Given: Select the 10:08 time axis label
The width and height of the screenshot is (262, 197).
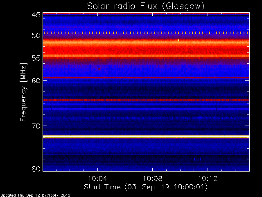Looking at the screenshot, I should point(152,179).
